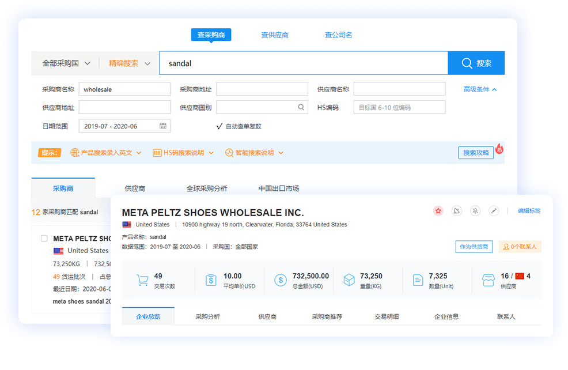
Task: Click the bell-slash icon next to the star
Action: coord(457,211)
